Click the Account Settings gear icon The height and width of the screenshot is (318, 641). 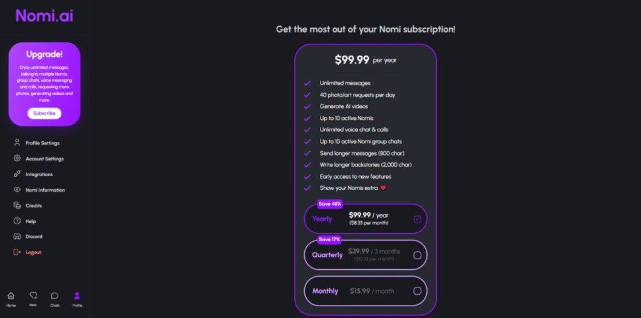[17, 159]
